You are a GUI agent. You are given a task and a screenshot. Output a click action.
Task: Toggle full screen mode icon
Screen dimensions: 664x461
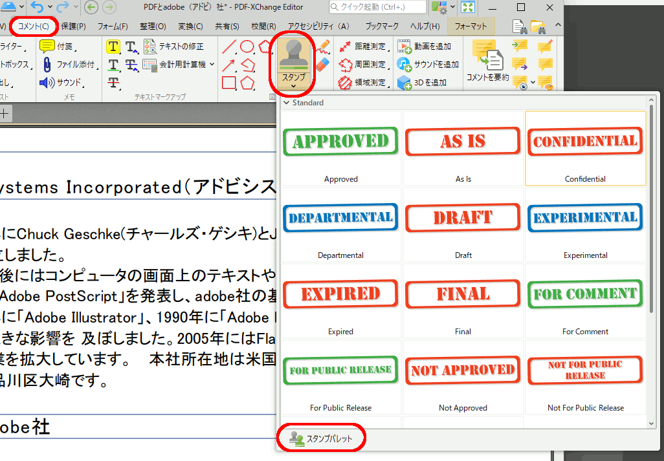pos(467,6)
